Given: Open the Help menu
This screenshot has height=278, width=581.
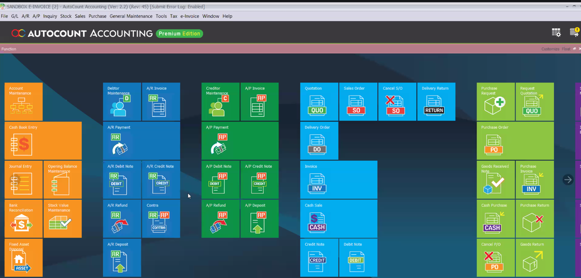Looking at the screenshot, I should click(227, 16).
